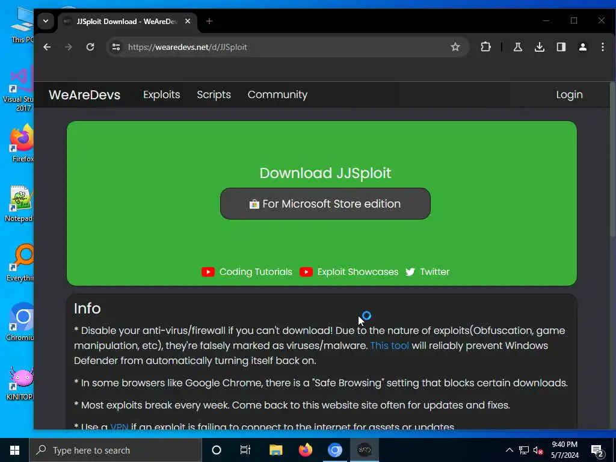616x462 pixels.
Task: Follow the VPN link in Info
Action: (120, 427)
